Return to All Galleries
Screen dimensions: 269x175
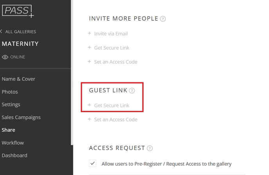(x=21, y=32)
